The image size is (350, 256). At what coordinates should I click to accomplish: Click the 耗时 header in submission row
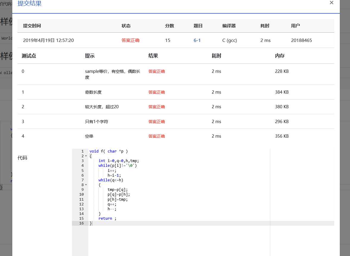tap(265, 26)
